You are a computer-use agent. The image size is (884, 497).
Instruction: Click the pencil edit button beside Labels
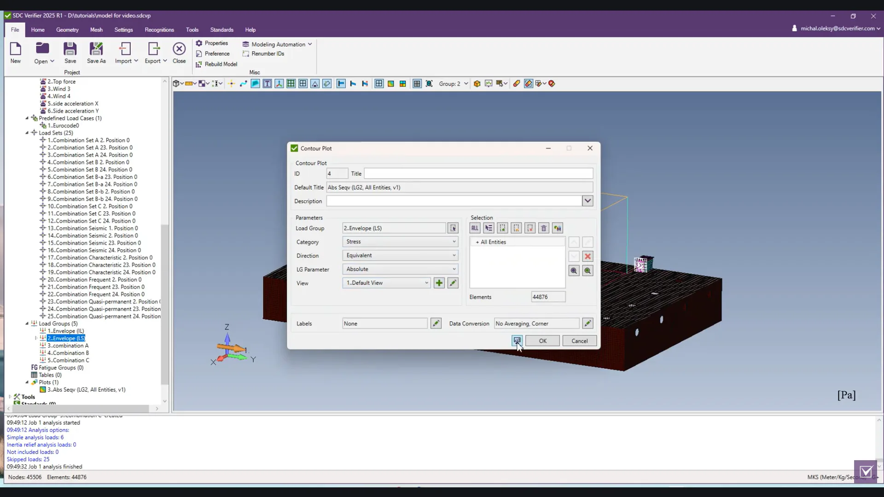pyautogui.click(x=436, y=324)
